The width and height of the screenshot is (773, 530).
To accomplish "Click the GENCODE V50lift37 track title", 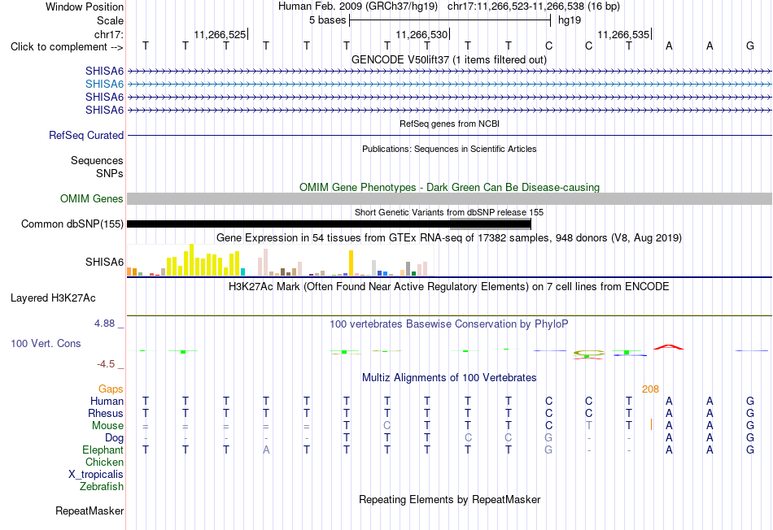I will point(448,59).
